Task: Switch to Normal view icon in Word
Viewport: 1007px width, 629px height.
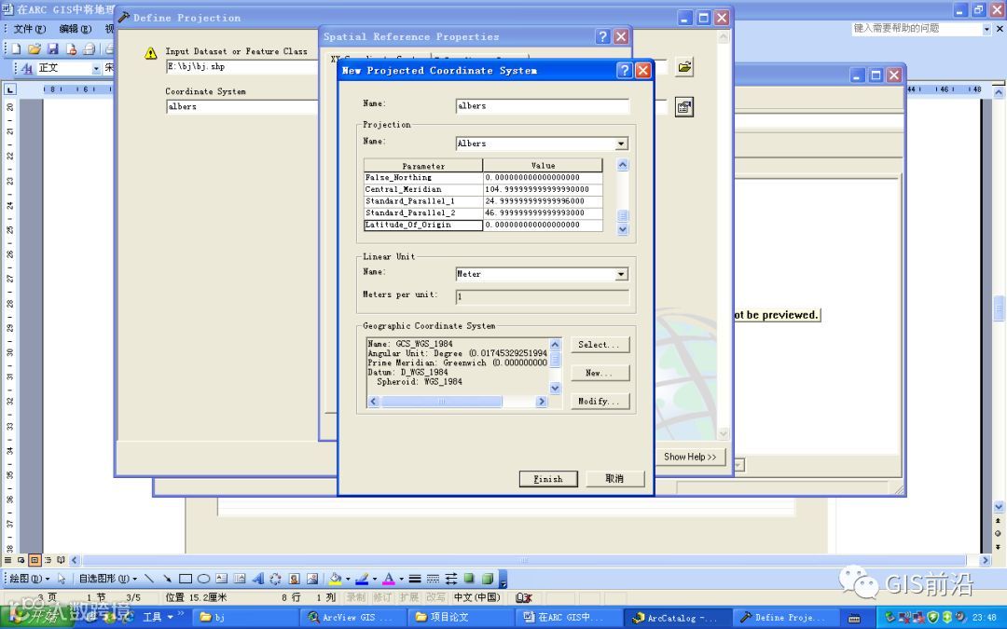Action: tap(7, 560)
